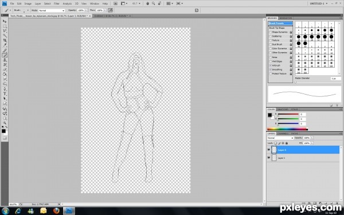The height and width of the screenshot is (215, 344).
Task: Enable Texture checkbox in Brushes panel
Action: click(x=270, y=40)
